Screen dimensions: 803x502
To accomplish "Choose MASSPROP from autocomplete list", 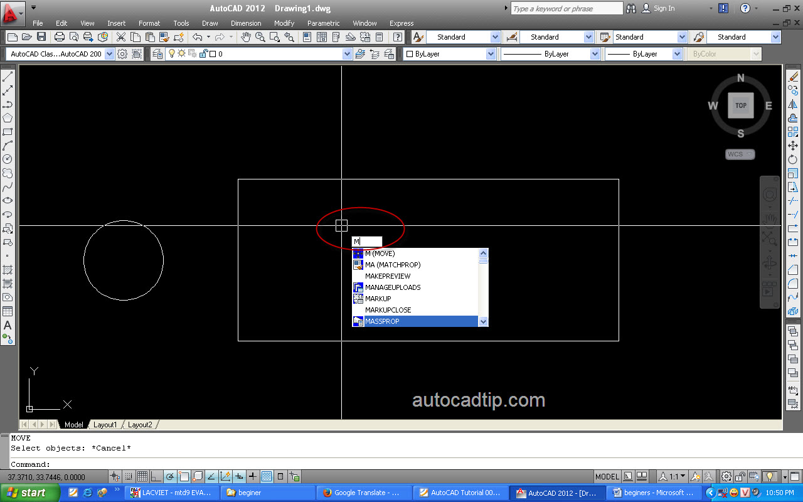I will (x=415, y=321).
